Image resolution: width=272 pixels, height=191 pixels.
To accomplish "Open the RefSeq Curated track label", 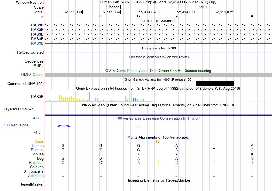I will tap(30, 52).
